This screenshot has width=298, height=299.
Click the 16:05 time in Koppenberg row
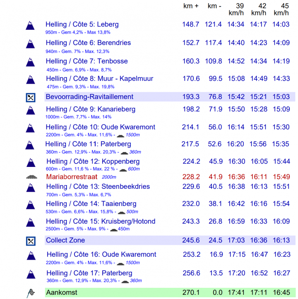click(x=259, y=162)
